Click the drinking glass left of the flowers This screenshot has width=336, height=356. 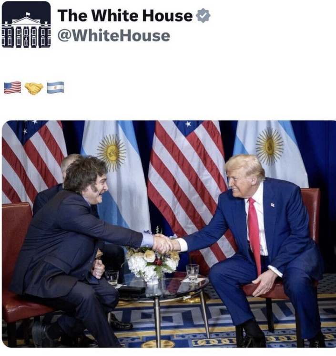(112, 278)
